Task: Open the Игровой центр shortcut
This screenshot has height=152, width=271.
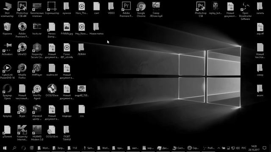Action: click(37, 113)
